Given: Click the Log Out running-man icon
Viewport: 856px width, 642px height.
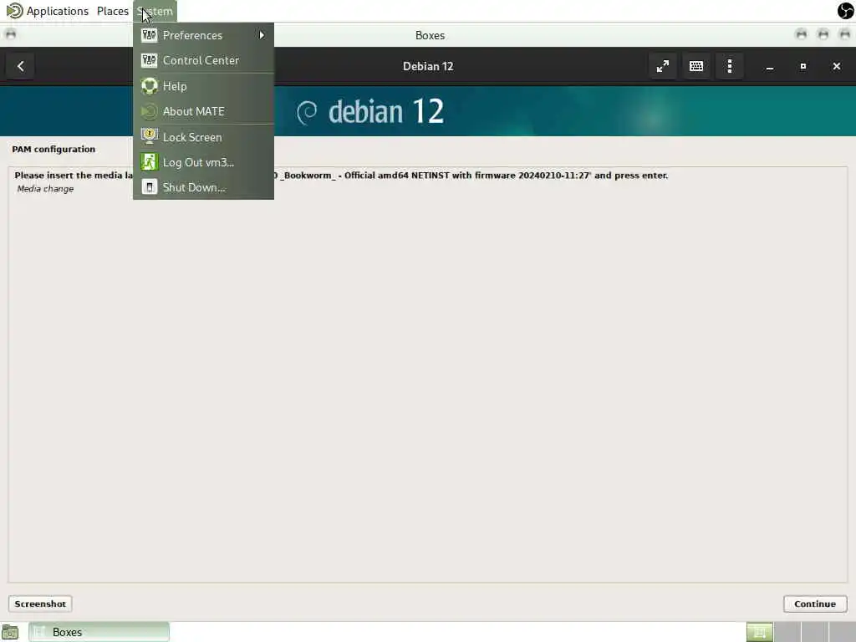Looking at the screenshot, I should pyautogui.click(x=149, y=161).
